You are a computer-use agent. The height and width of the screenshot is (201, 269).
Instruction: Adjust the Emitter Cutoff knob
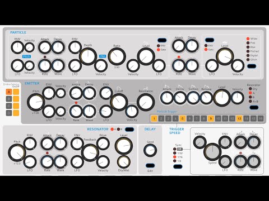pos(119,102)
